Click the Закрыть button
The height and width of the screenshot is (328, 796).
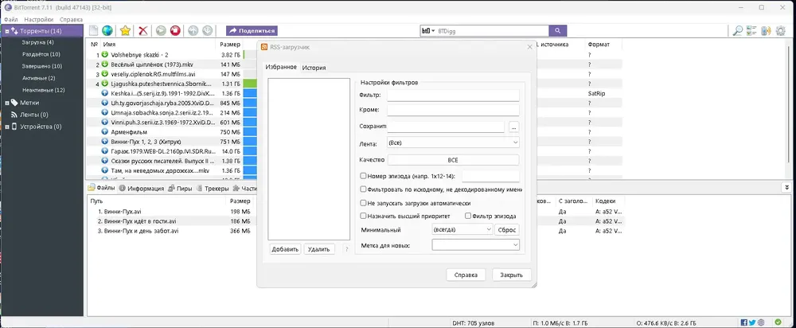point(512,275)
